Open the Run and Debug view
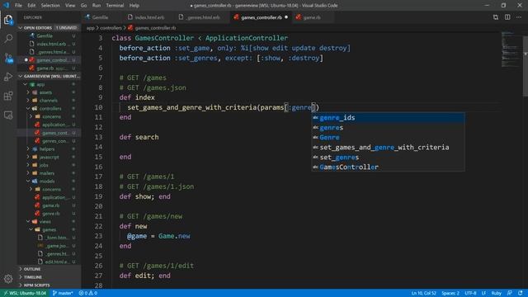Image resolution: width=528 pixels, height=297 pixels. point(8,77)
